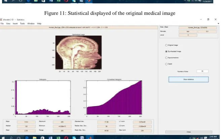Select the Detail radio button

[x=166, y=64]
